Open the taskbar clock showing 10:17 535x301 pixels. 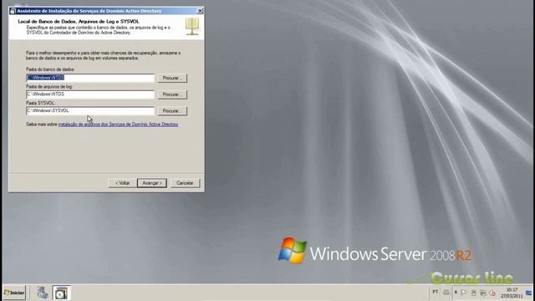click(x=512, y=293)
